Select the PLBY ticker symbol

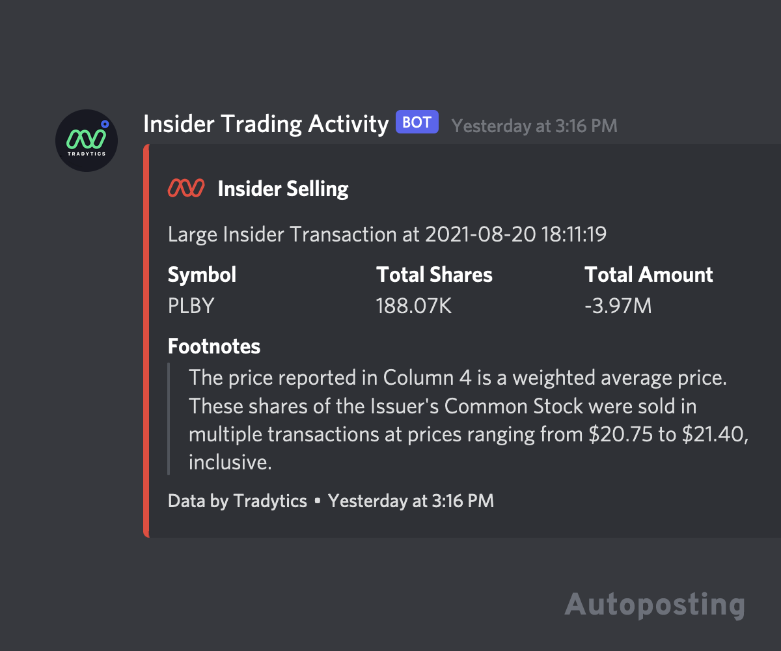click(191, 305)
